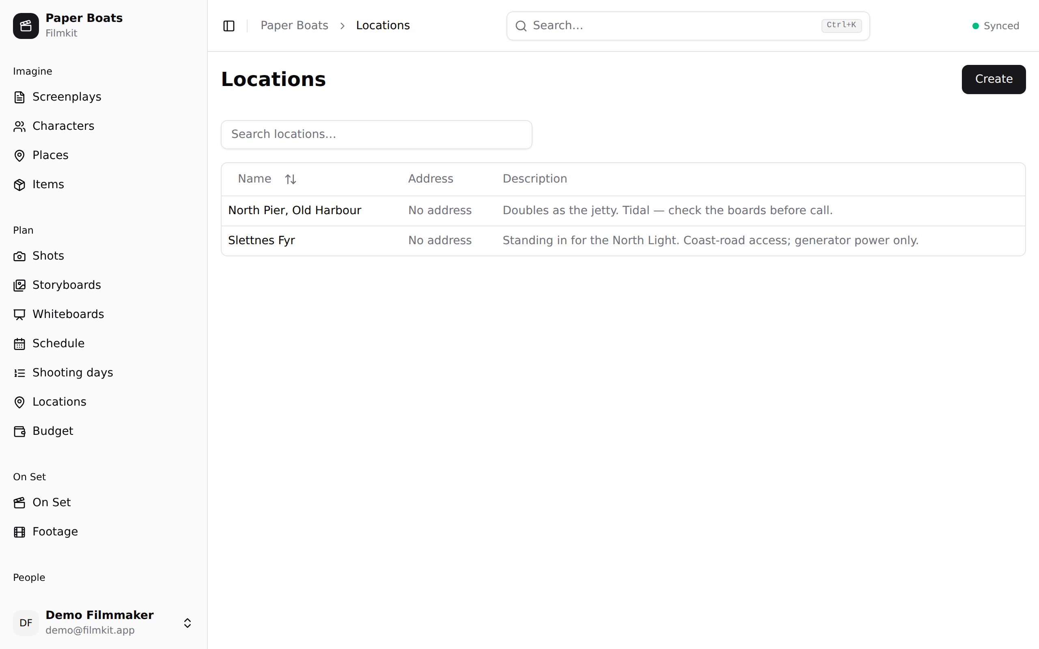Click North Pier's No address cell

tap(440, 211)
